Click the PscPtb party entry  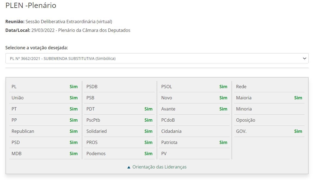[119, 120]
